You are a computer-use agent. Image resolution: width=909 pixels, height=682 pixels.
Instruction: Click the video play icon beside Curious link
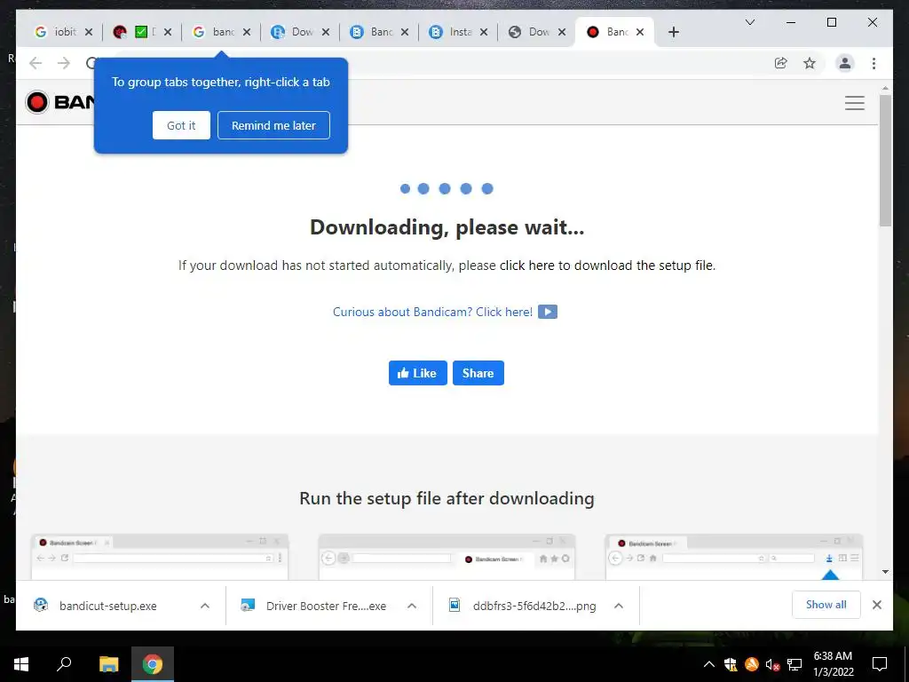(x=547, y=312)
